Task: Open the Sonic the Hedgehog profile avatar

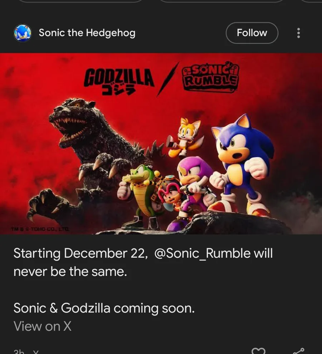Action: (x=23, y=33)
